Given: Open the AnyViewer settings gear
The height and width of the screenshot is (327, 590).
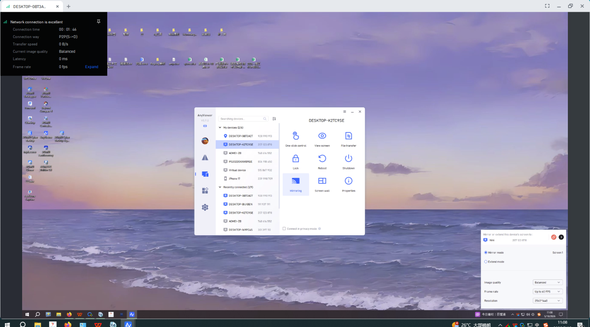Looking at the screenshot, I should point(205,207).
